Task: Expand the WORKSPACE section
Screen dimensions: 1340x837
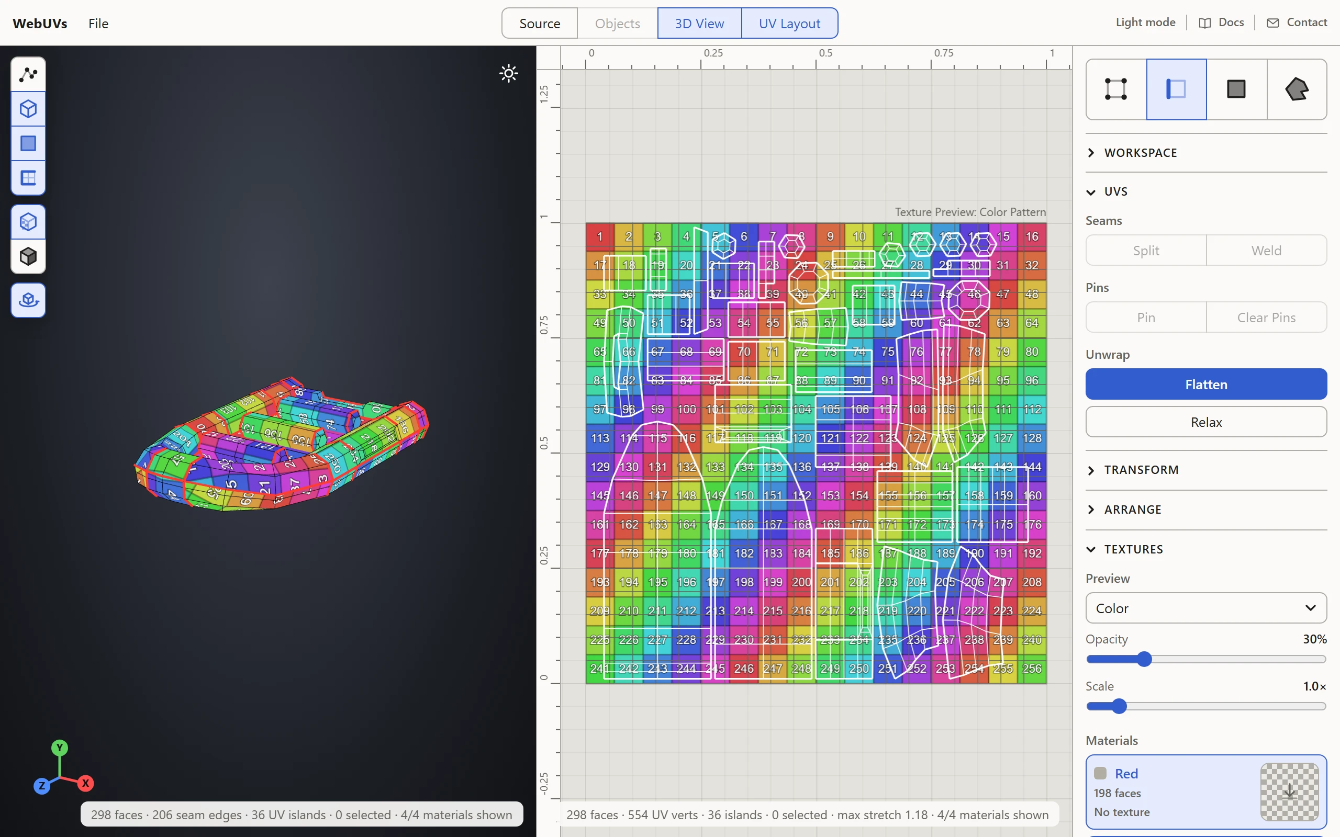Action: [x=1206, y=153]
